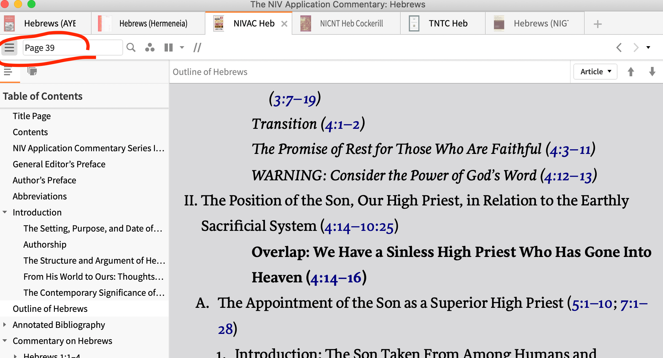
Task: Select the Table of Contents sidebar tab icon
Action: click(8, 71)
